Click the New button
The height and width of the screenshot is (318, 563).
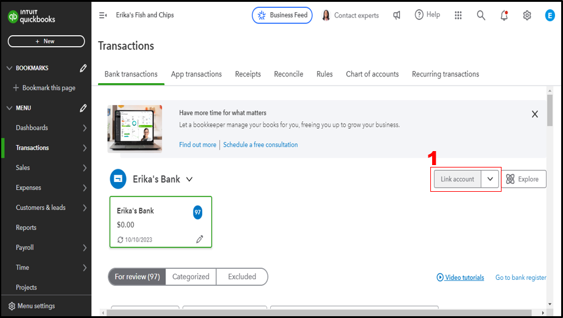click(x=46, y=41)
